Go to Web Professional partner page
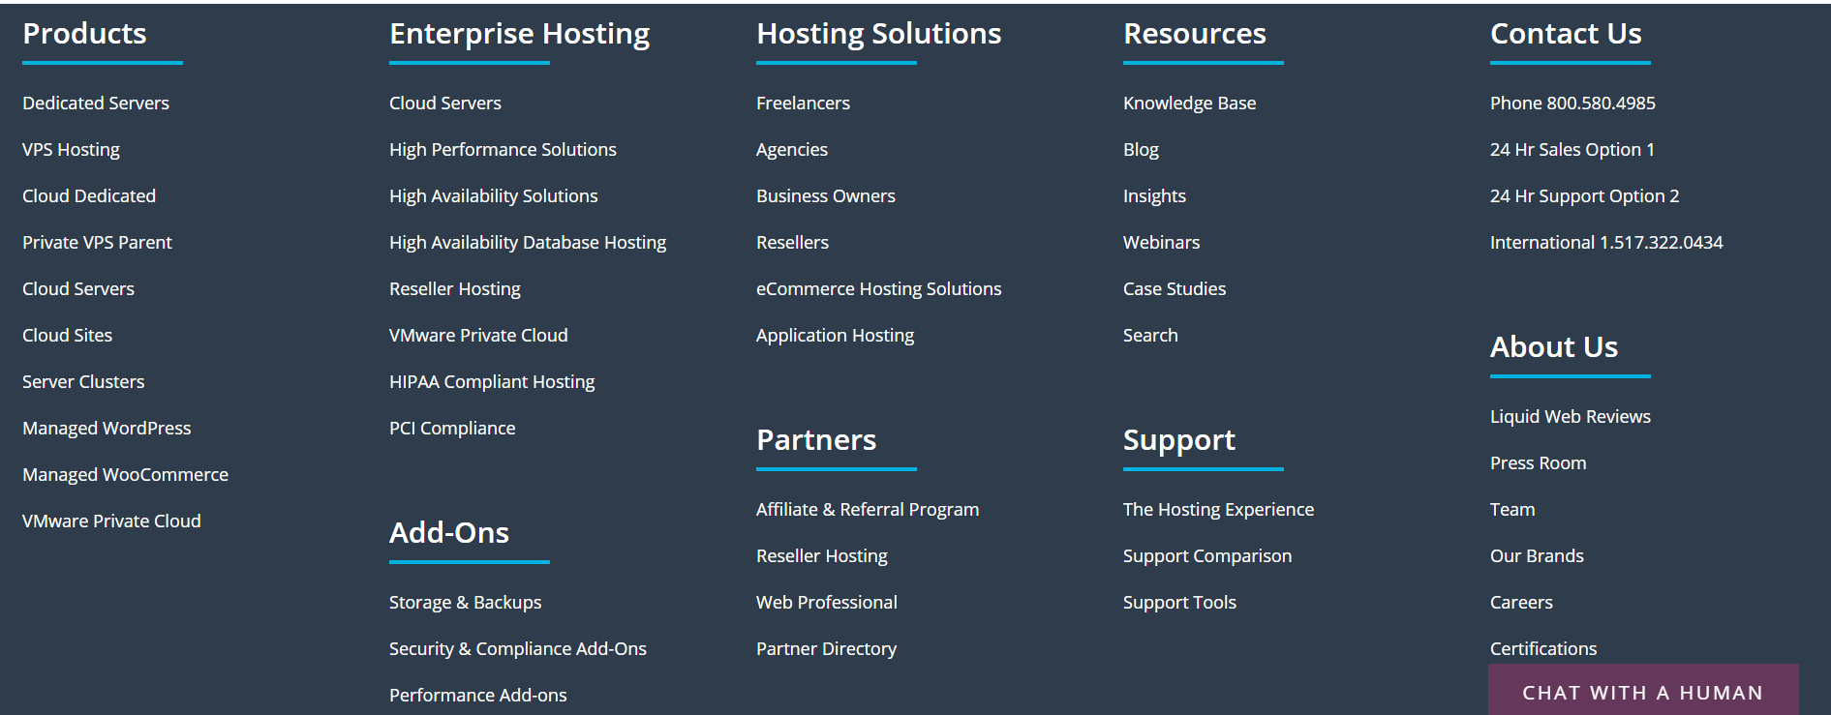 pyautogui.click(x=827, y=602)
